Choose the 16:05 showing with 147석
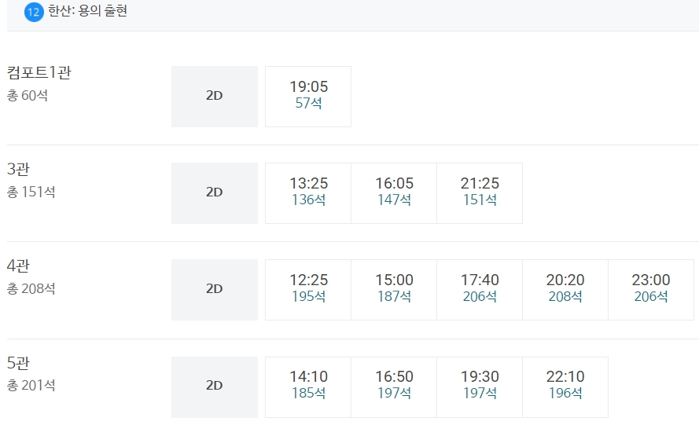699x425 pixels. 394,193
